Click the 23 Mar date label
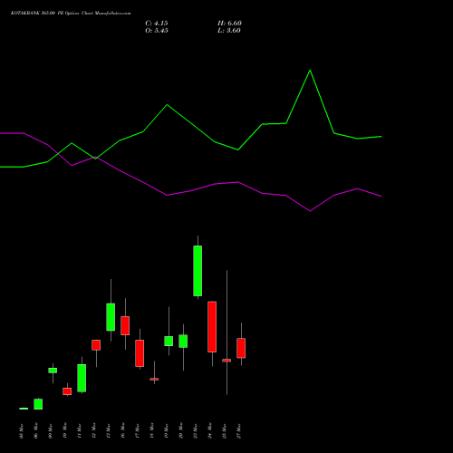 coord(195,431)
